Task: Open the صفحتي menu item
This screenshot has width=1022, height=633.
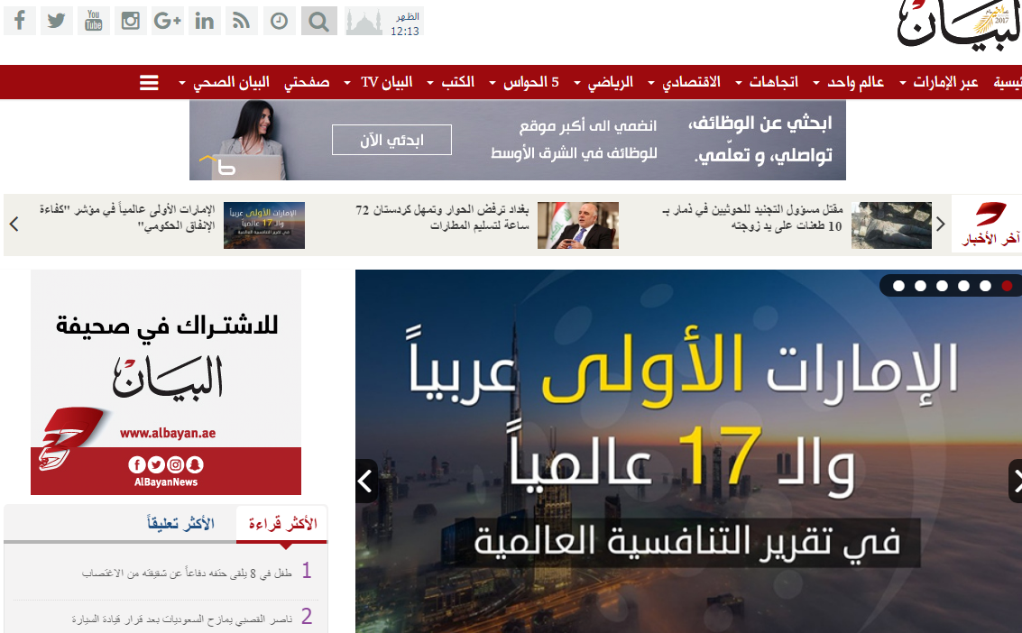Action: click(307, 83)
